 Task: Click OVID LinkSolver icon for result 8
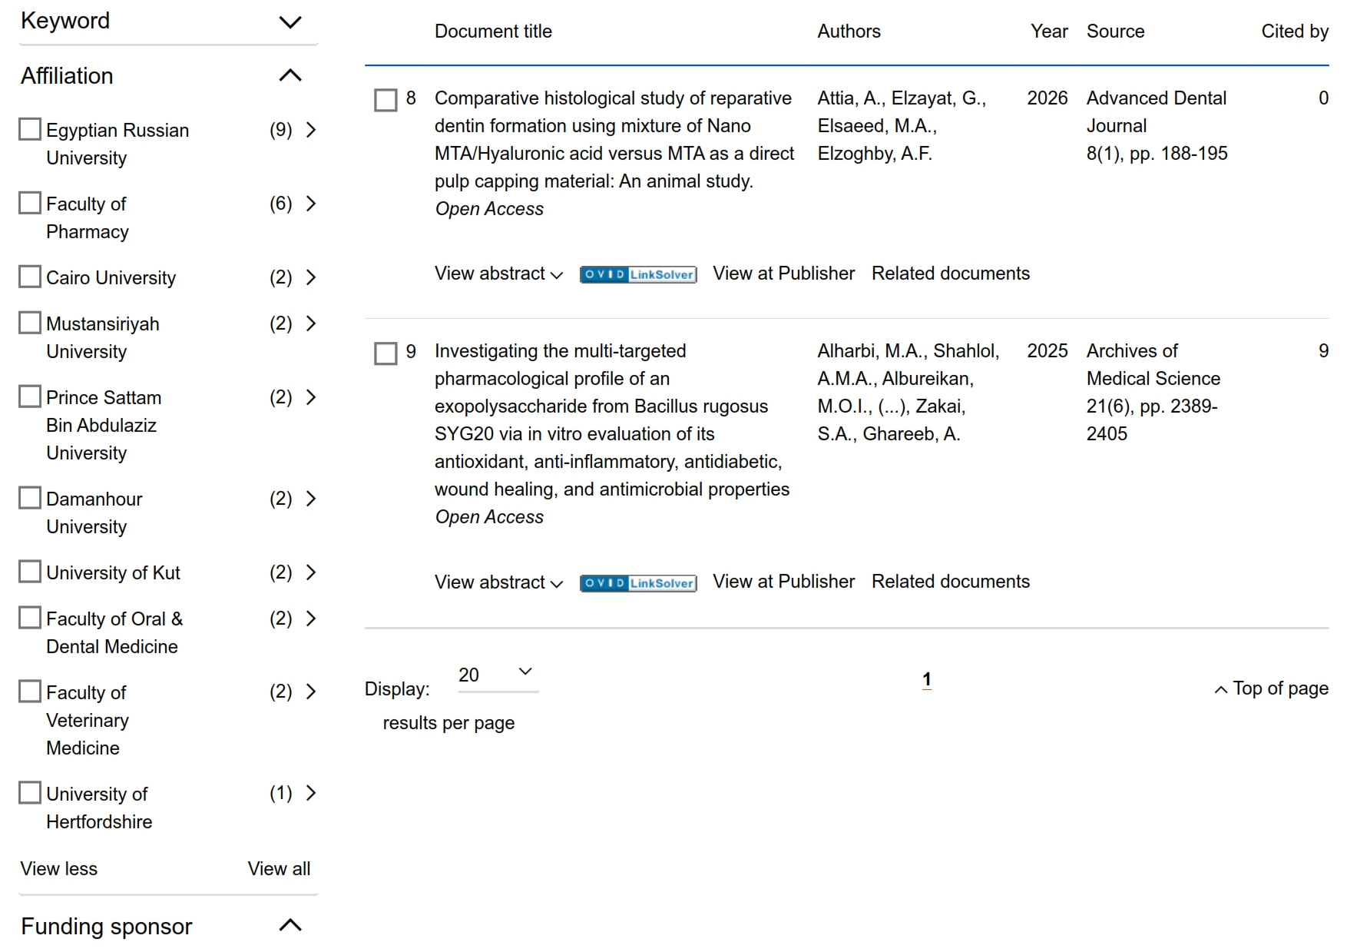pyautogui.click(x=638, y=274)
